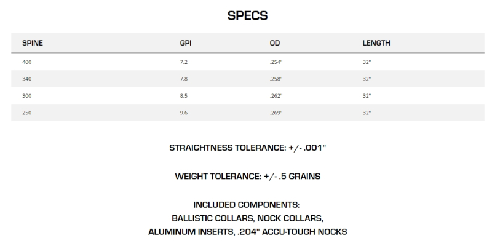
Task: Select the 300 spine row value
Action: coord(26,97)
